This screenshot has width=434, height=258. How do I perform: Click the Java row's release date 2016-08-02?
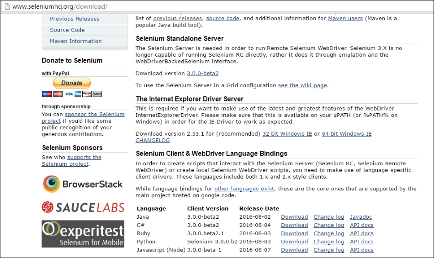tap(255, 217)
